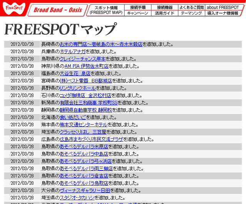The image size is (246, 204).
Task: Open よくあるご質問 page
Action: tap(191, 7)
